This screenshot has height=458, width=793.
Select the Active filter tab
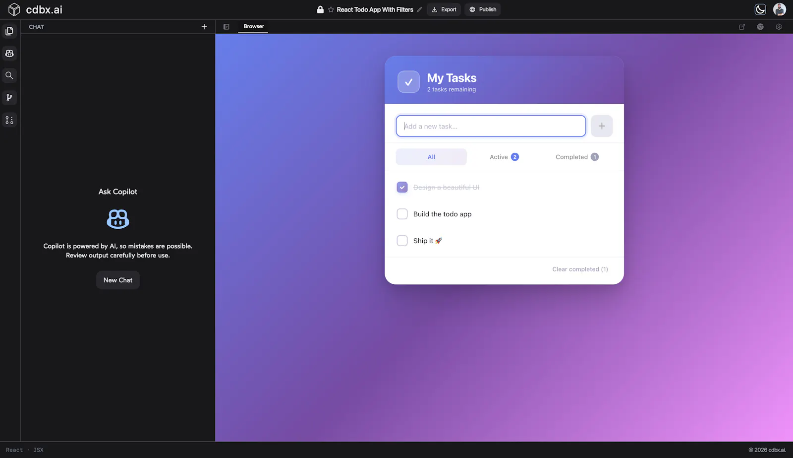coord(504,157)
